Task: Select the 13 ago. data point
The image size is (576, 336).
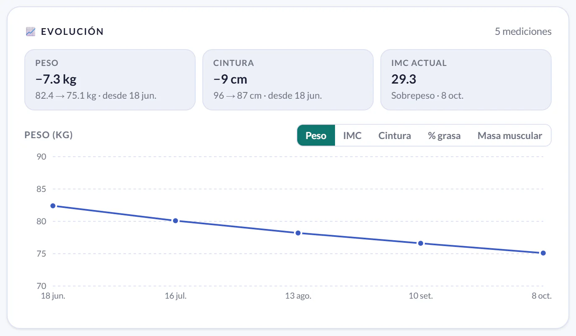Action: pyautogui.click(x=298, y=233)
